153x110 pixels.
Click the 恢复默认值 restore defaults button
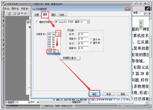pos(70,58)
